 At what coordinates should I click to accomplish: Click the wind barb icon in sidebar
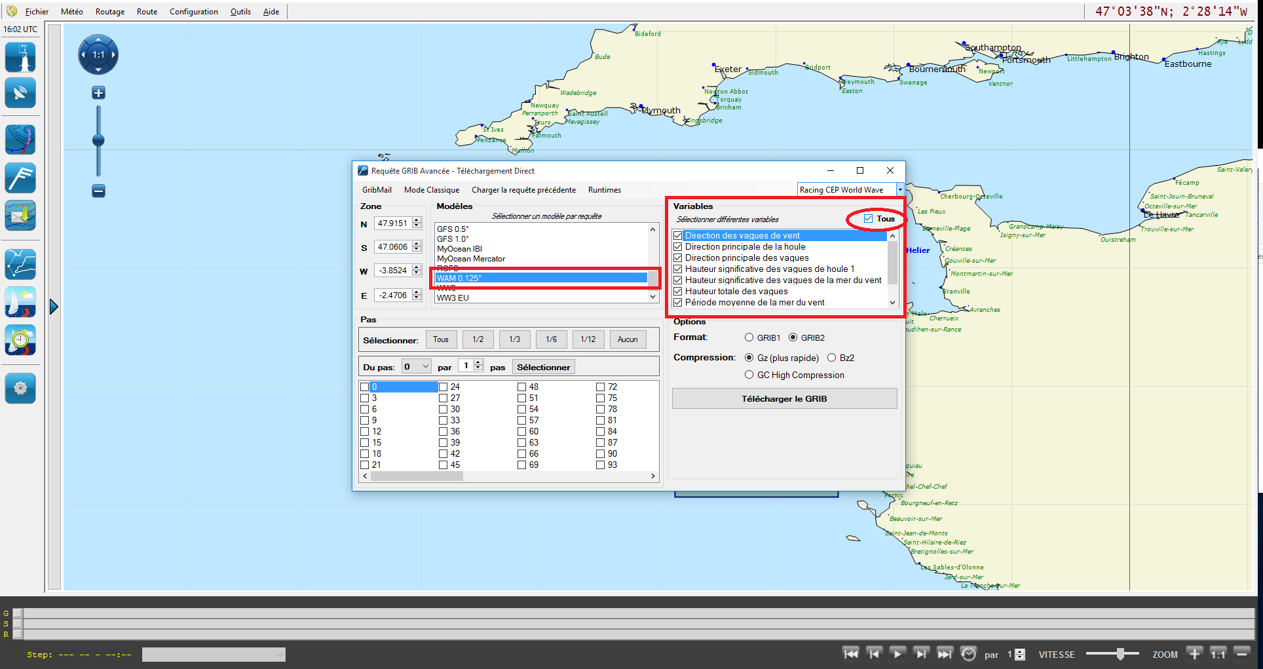(x=20, y=178)
